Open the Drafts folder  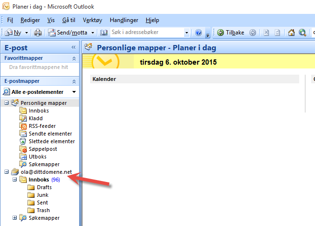point(44,187)
